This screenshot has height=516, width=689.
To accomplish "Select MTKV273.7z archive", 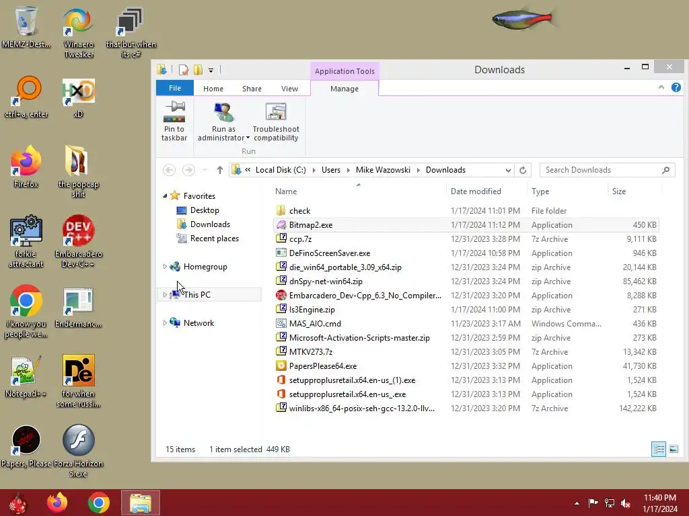I will point(466,352).
